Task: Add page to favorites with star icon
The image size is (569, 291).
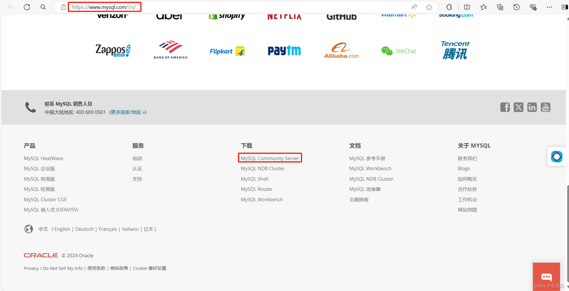Action: [429, 7]
